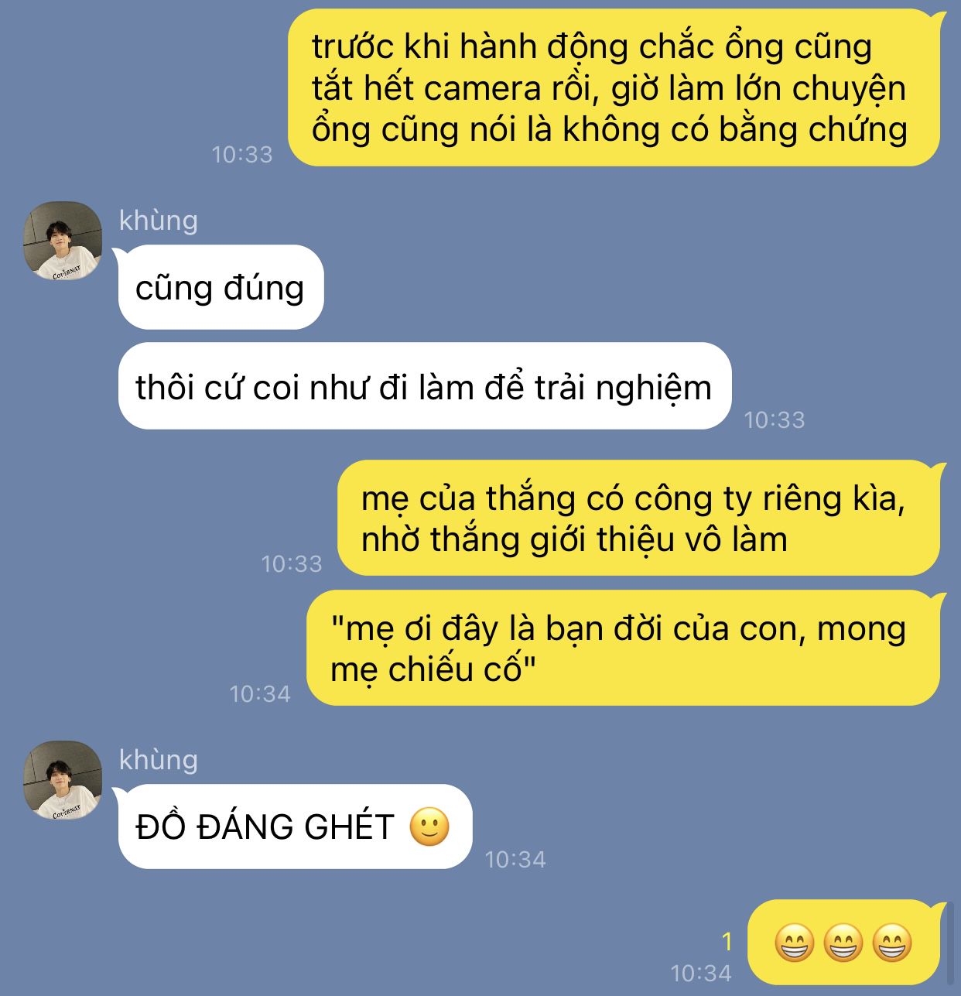Tap the third grinning emoji in last message
The width and height of the screenshot is (961, 996).
tap(892, 943)
